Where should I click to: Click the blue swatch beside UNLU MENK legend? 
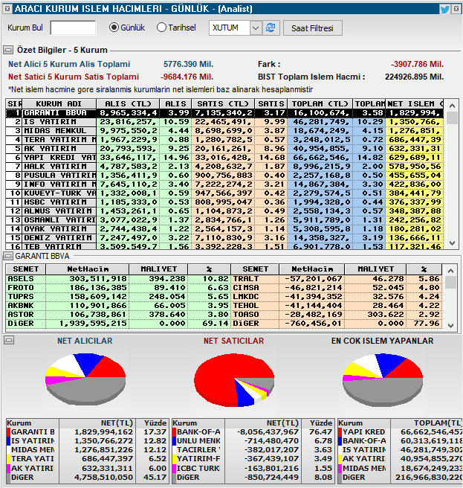[x=175, y=441]
